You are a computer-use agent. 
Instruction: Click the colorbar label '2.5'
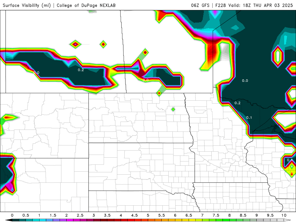click(80, 215)
